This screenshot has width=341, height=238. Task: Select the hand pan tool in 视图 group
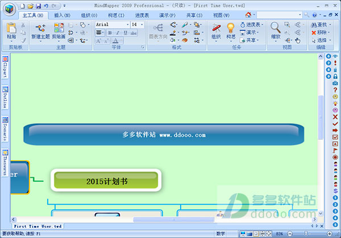[x=297, y=40]
